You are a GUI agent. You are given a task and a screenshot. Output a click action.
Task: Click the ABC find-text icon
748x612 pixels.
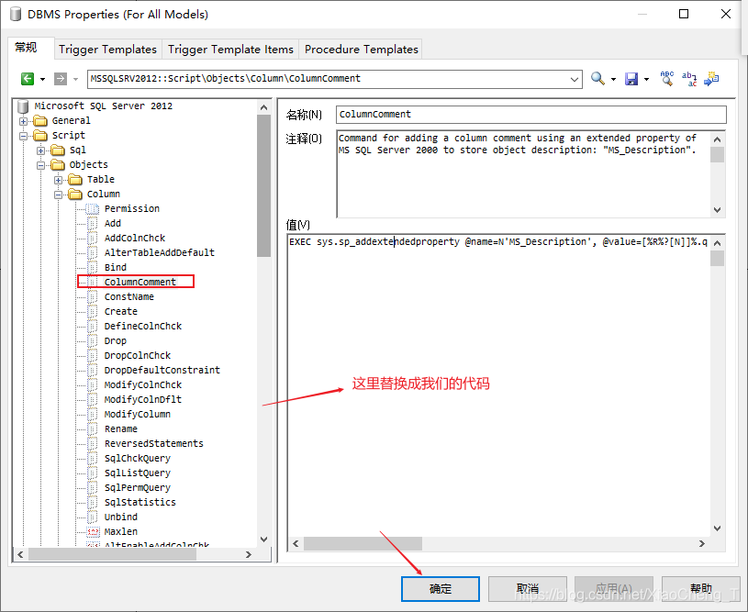(x=667, y=78)
